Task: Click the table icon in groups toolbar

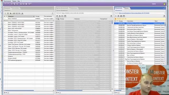Action: [65, 16]
